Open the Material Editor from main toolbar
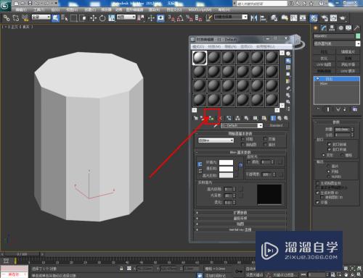 pyautogui.click(x=314, y=18)
